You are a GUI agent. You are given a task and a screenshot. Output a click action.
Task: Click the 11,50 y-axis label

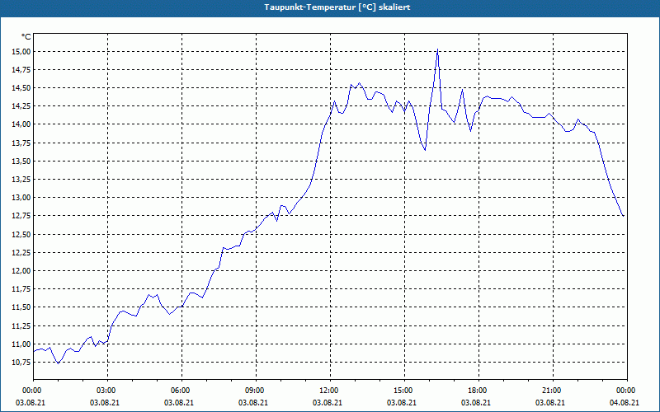21,307
